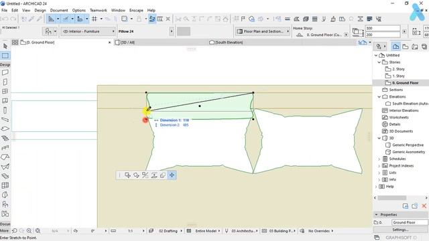Select Worksheets in navigator
Image resolution: width=429 pixels, height=241 pixels.
(x=399, y=118)
